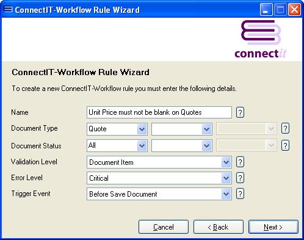
Task: Click the Document Status label
Action: (x=36, y=146)
